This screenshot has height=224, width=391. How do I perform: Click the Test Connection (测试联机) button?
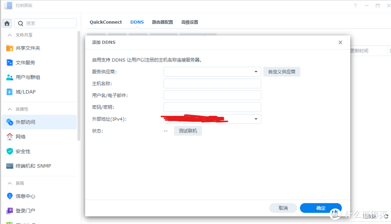188,131
